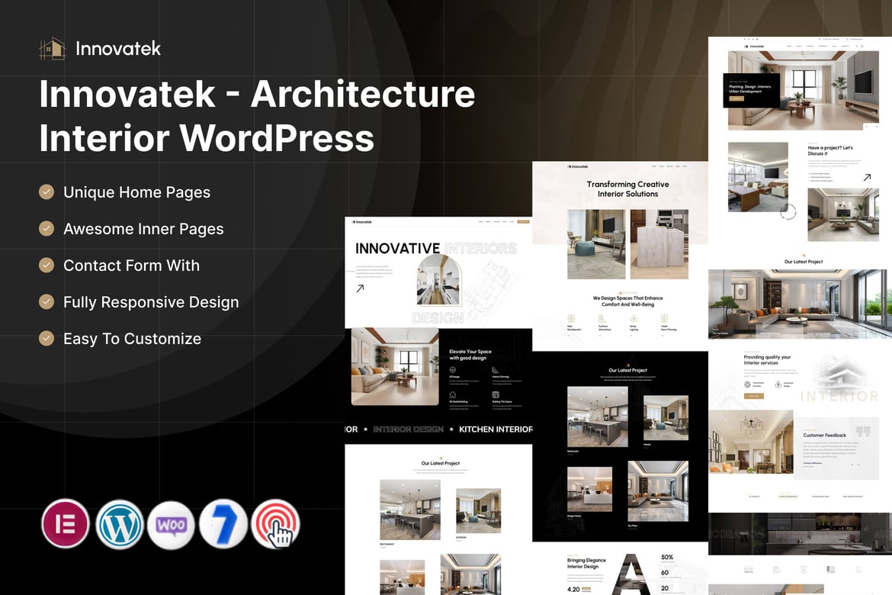Click Providing quality your Interior services text

tap(767, 360)
